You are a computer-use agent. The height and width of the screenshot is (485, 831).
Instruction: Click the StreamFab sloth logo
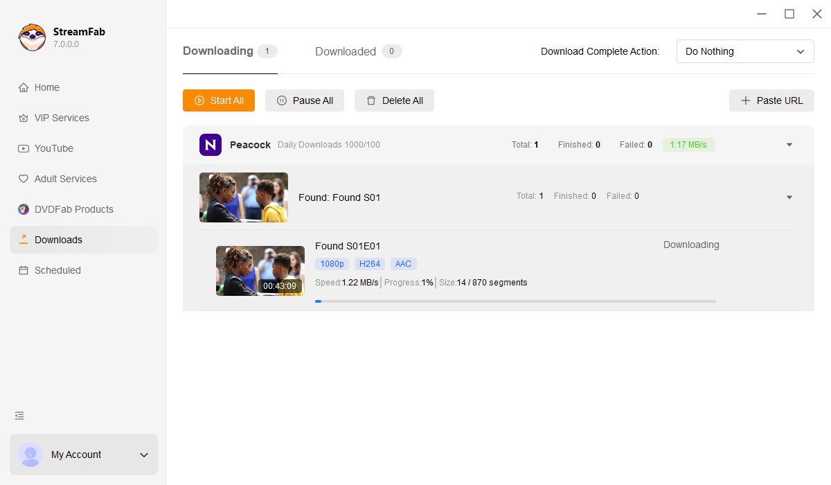tap(32, 37)
